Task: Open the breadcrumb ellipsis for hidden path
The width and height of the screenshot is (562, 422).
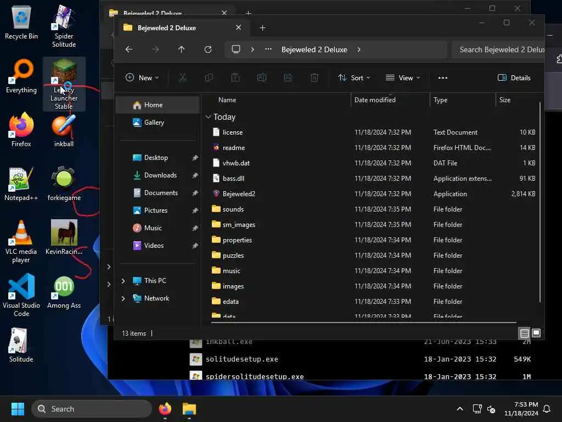Action: coord(268,49)
